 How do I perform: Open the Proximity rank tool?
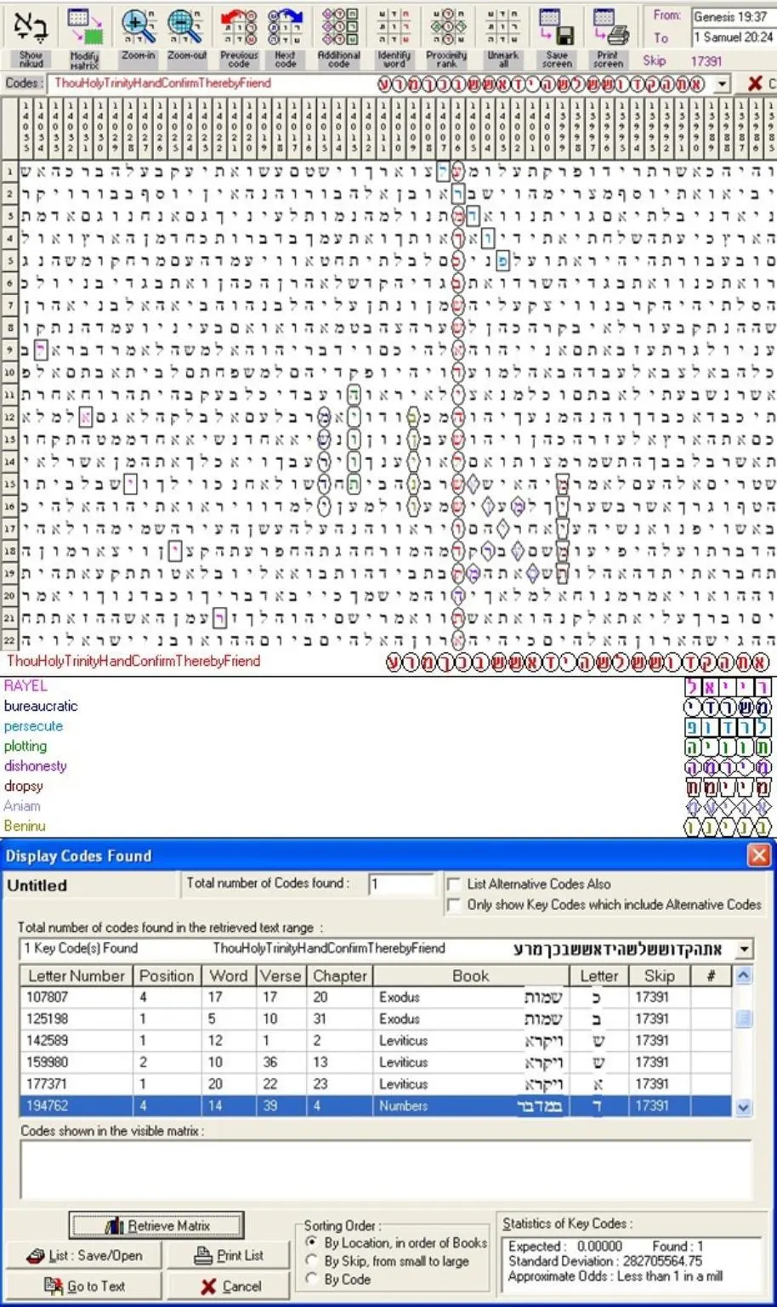click(x=447, y=36)
